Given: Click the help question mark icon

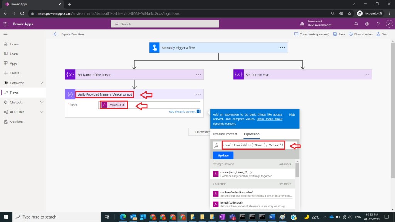Looking at the screenshot, I should tap(378, 24).
